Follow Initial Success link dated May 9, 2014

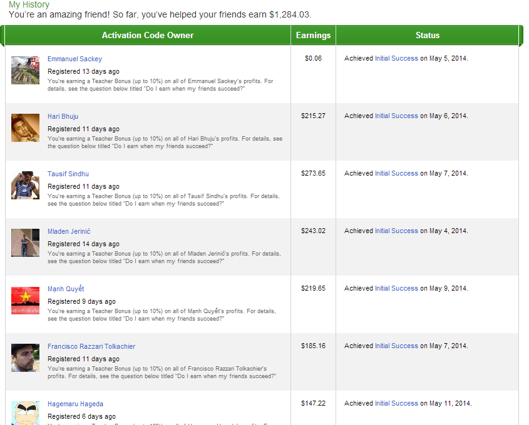click(396, 288)
